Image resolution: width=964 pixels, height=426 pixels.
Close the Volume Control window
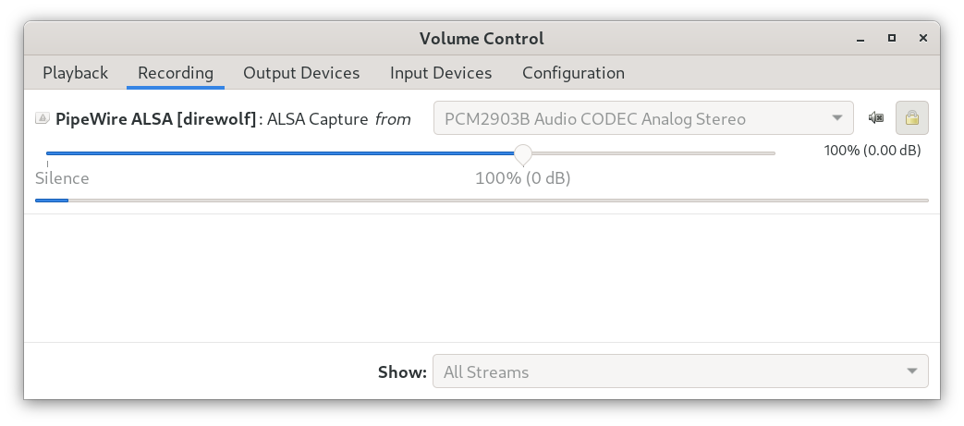(923, 38)
